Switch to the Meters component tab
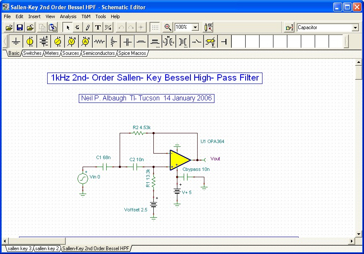Viewport: 364px width, 254px height. 52,53
